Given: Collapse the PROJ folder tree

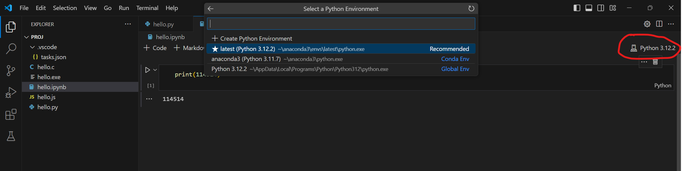Looking at the screenshot, I should [27, 37].
